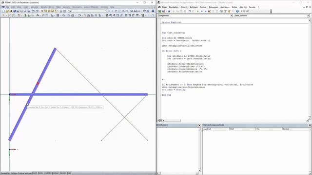Toggle GRID in RFEM status bar

pyautogui.click(x=40, y=173)
